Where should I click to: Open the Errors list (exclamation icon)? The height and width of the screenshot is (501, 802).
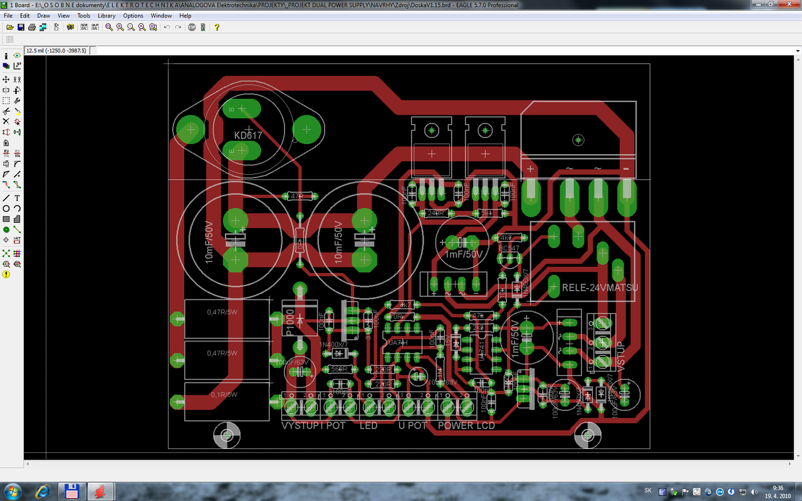pos(6,274)
